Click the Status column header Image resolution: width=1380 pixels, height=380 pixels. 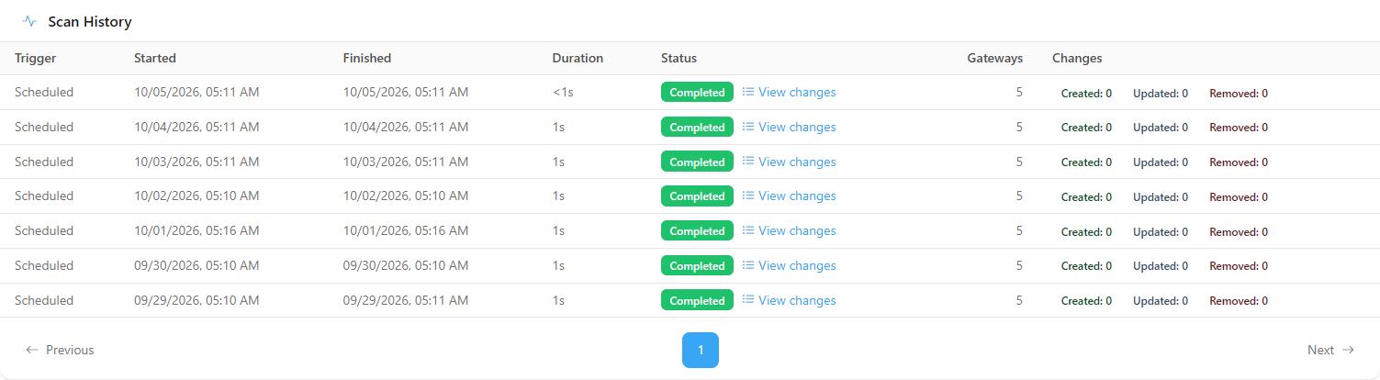pyautogui.click(x=679, y=58)
